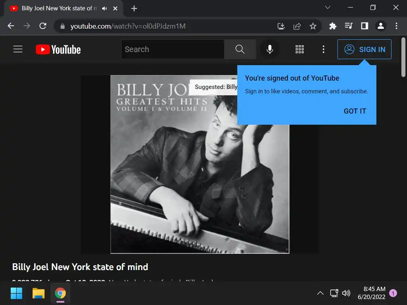The width and height of the screenshot is (407, 305).
Task: Open the Chrome extensions puzzle icon
Action: (x=333, y=26)
